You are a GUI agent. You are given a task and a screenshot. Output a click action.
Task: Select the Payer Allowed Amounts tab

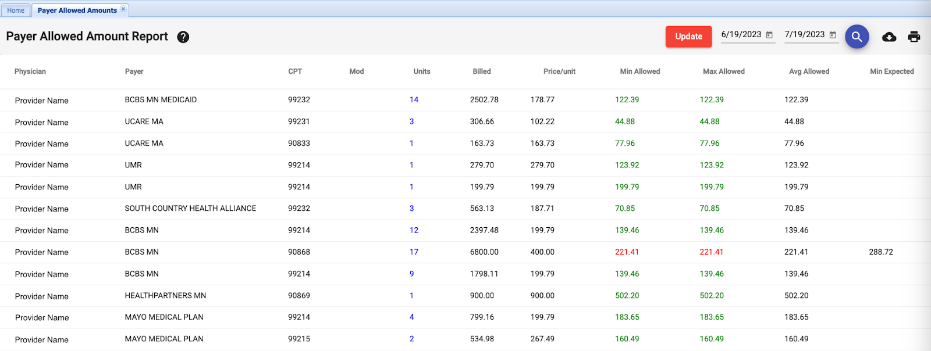coord(77,10)
